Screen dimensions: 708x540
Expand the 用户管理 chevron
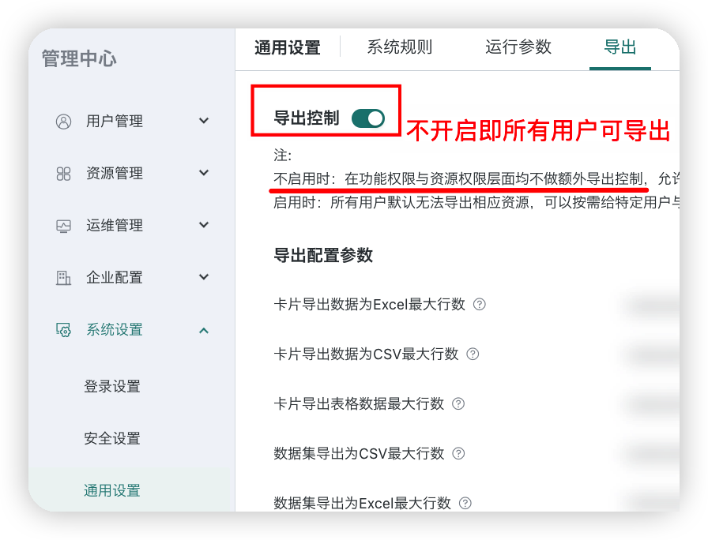tap(204, 121)
